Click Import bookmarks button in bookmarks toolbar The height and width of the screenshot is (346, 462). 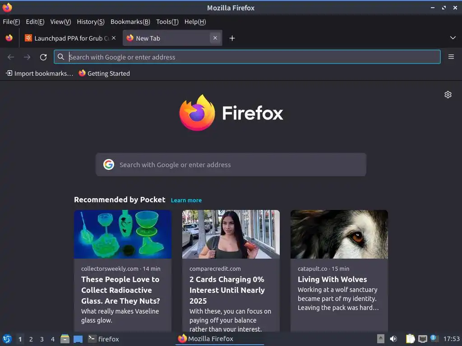[40, 73]
